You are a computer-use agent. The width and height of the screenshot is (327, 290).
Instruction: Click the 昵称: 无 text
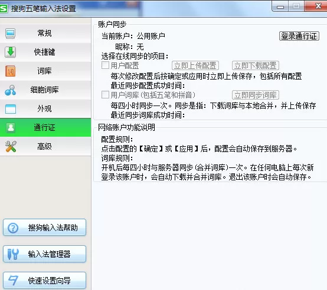[129, 47]
